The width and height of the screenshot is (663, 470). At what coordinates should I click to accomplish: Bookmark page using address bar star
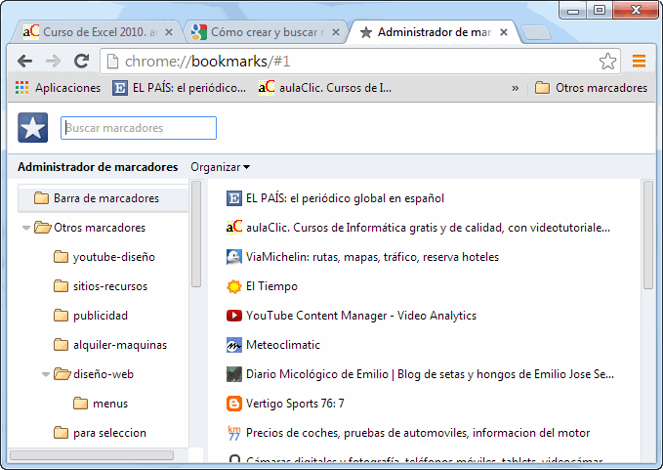point(607,62)
